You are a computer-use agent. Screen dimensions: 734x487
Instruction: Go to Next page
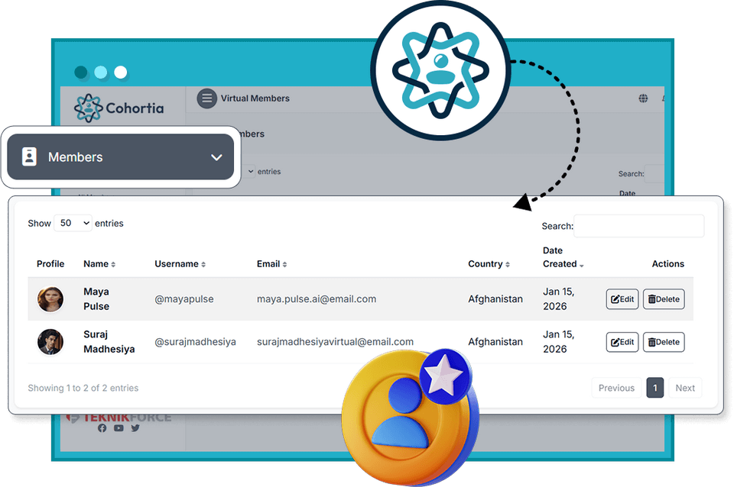coord(685,388)
